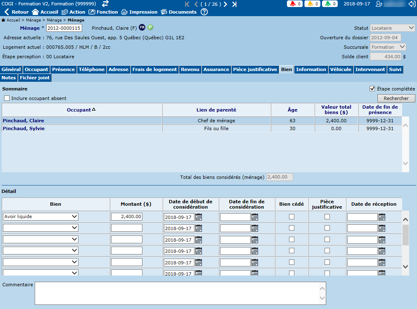Viewport: 417px width, 309px height.
Task: Go to the last record arrow icon
Action: coord(235,4)
